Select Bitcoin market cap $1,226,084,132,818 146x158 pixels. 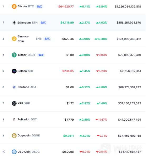coord(128,7)
